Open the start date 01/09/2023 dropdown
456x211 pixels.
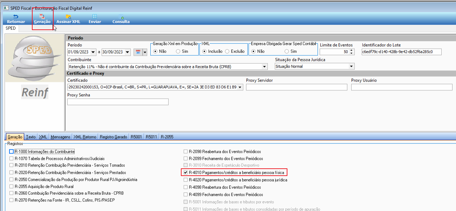tap(93, 52)
